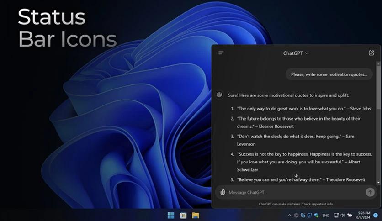This screenshot has width=382, height=221.
Task: Open the Windows Start menu
Action: 171,216
